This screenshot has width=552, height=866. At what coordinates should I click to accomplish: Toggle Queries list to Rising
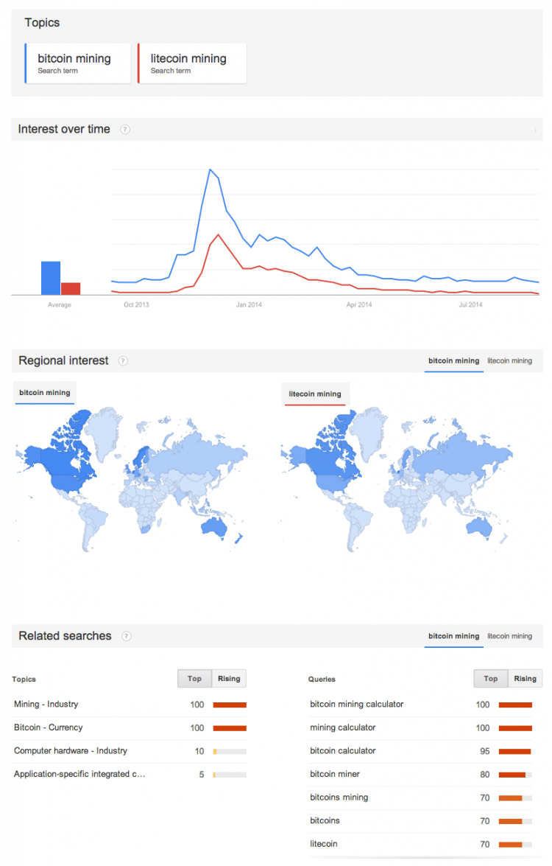525,679
